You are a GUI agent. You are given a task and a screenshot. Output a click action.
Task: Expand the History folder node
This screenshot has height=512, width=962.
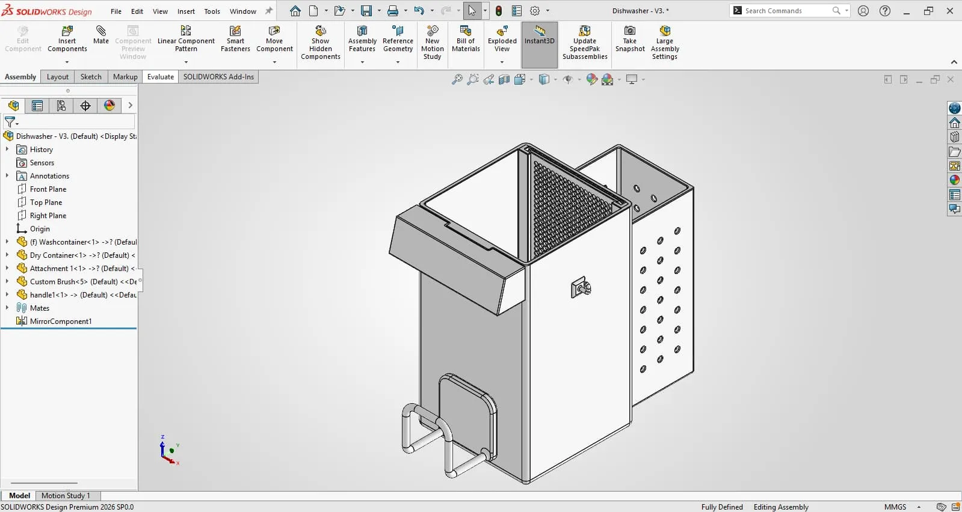pos(7,149)
